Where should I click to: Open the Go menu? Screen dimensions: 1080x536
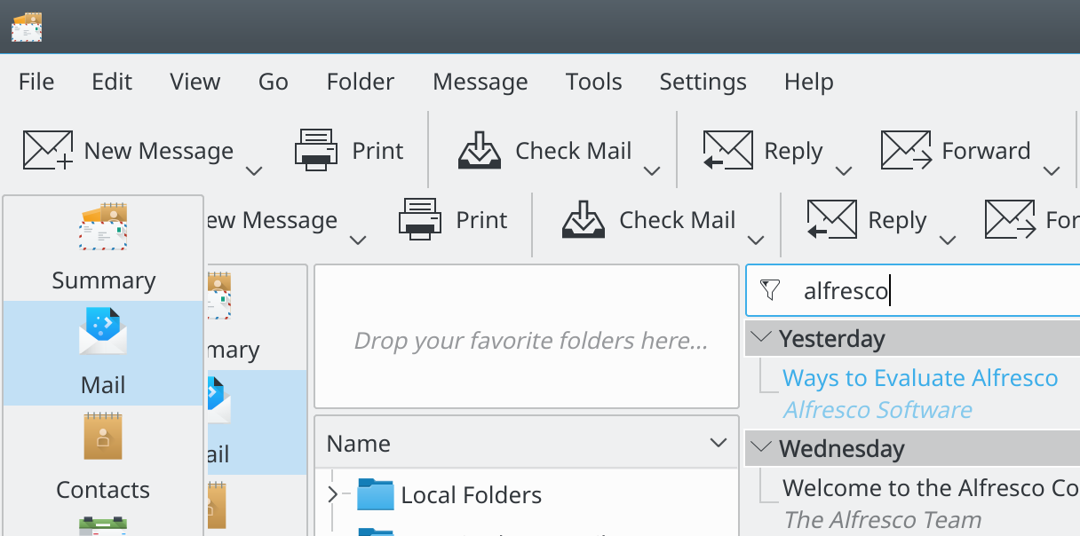pyautogui.click(x=274, y=82)
